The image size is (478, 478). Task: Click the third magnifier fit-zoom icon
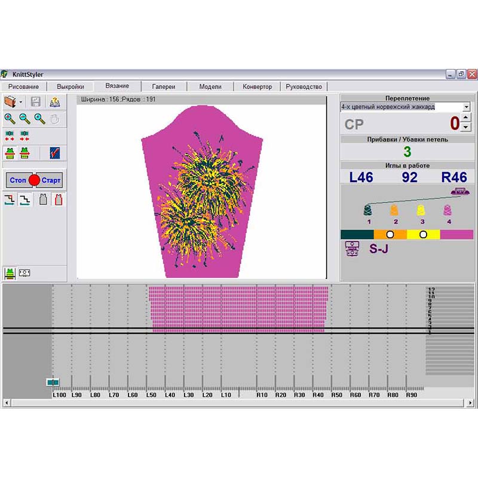coord(39,119)
